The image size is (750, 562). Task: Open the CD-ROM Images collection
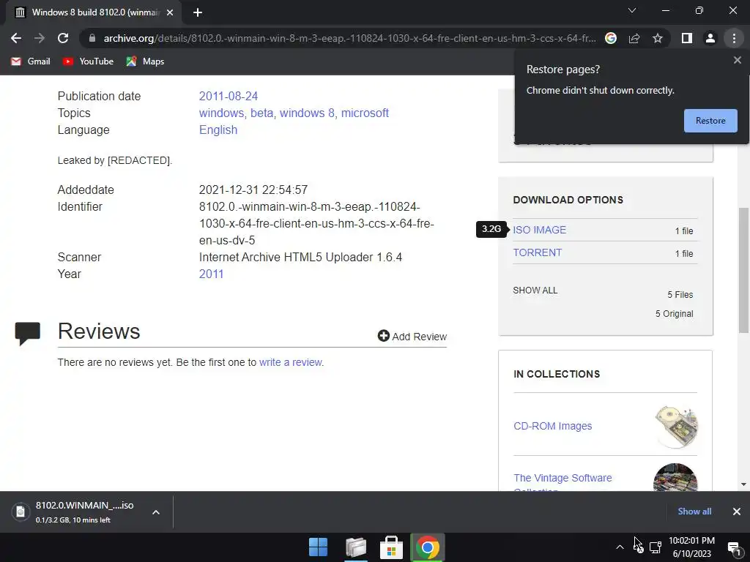[552, 427]
